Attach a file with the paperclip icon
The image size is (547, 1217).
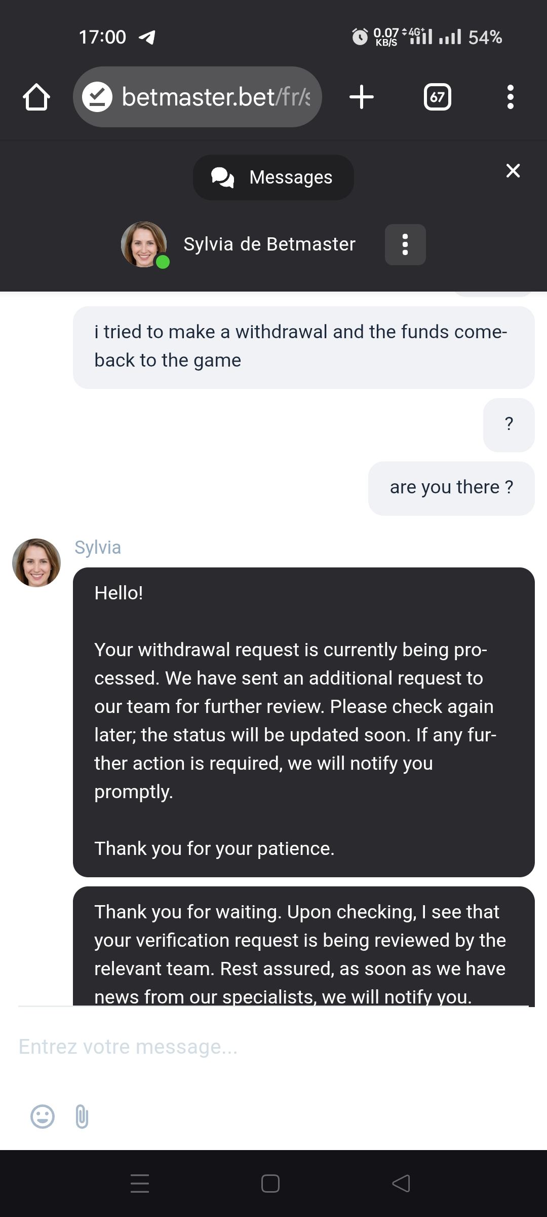click(82, 1117)
